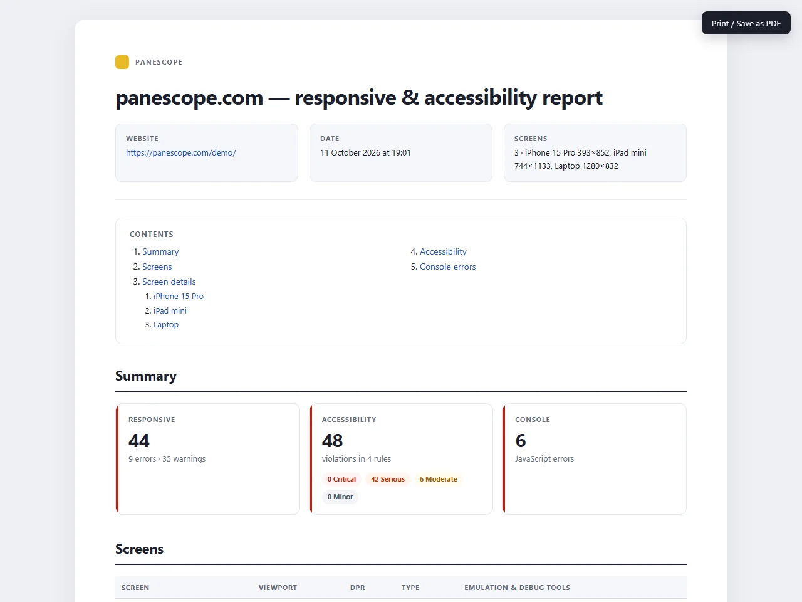802x602 pixels.
Task: Click the PANESCOPE brand name text
Action: coord(159,62)
